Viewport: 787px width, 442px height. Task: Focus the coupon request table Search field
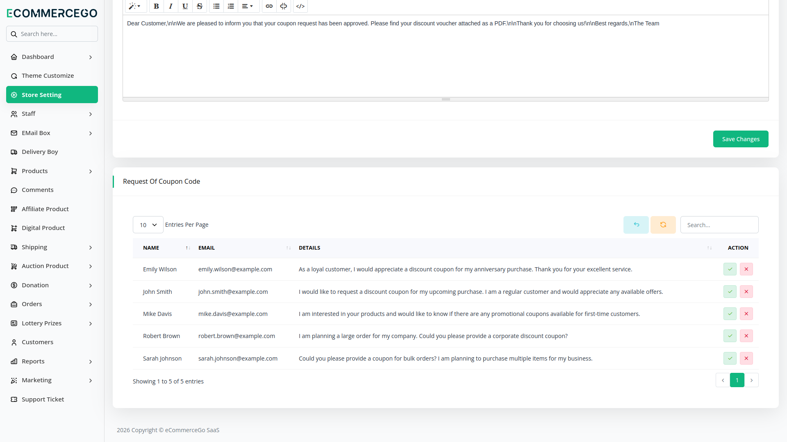tap(719, 225)
